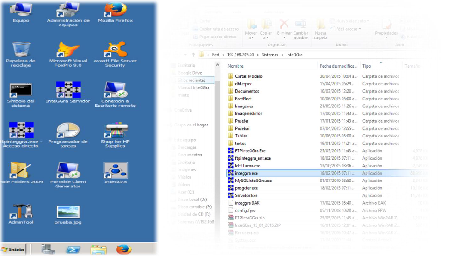Viewport: 453px width, 256px height.
Task: Click the PowerShell icon in taskbar
Action: [73, 250]
